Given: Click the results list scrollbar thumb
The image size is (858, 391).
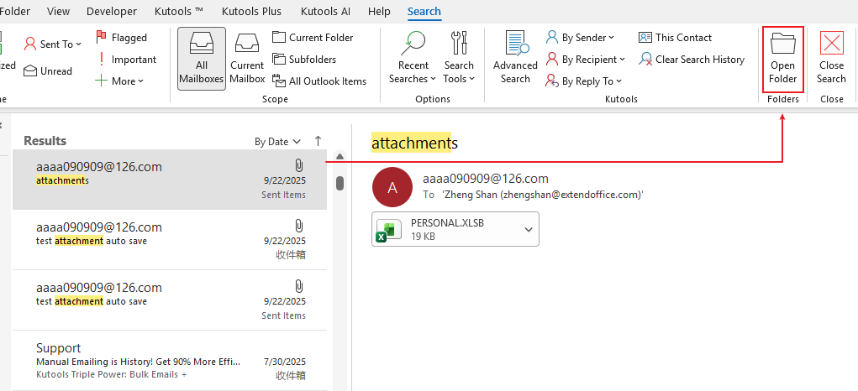Looking at the screenshot, I should (x=340, y=183).
